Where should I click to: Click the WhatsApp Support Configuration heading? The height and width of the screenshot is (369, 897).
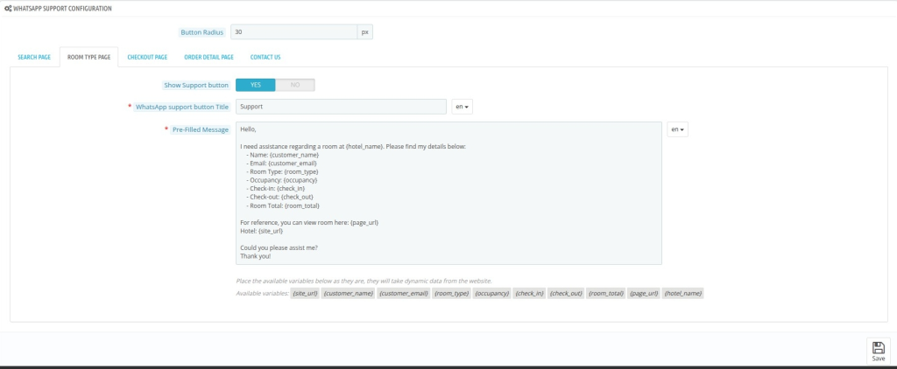click(63, 9)
